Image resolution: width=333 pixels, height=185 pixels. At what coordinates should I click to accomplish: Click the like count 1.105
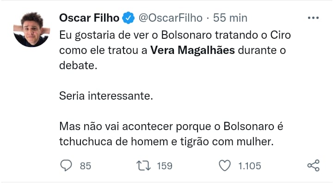point(250,166)
